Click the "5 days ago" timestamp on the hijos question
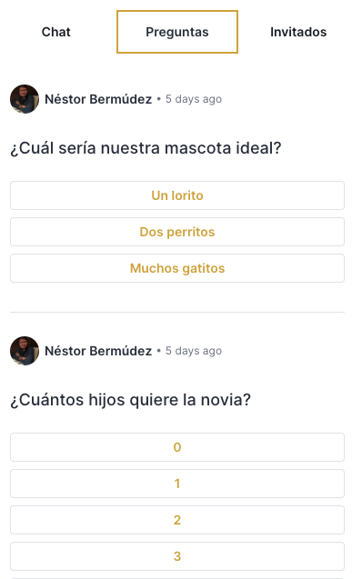352x579 pixels. pyautogui.click(x=194, y=351)
